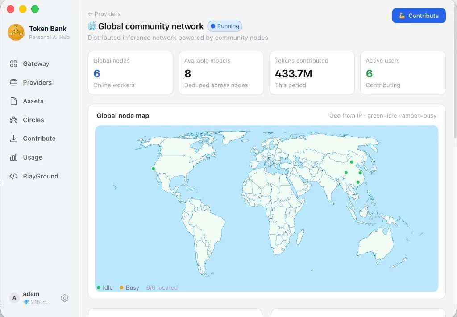
Task: Click the green Idle legend dot
Action: coord(99,288)
